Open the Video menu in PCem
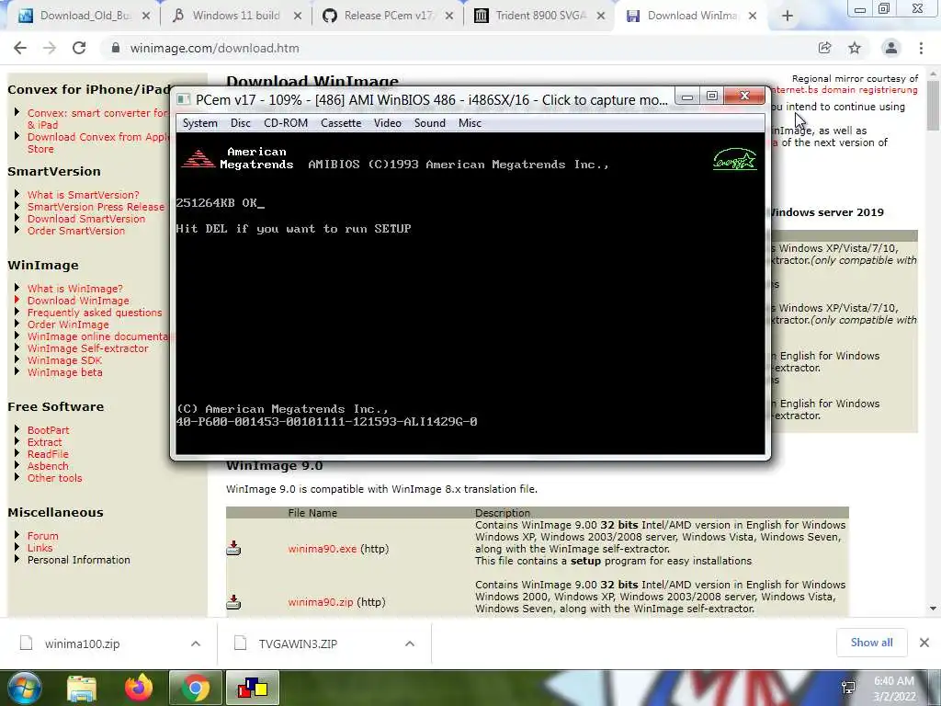The height and width of the screenshot is (706, 941). (387, 123)
